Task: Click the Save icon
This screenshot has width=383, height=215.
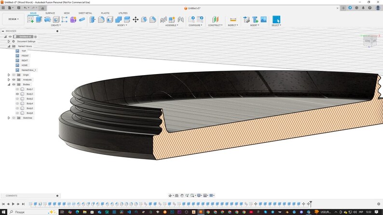Action: click(x=18, y=8)
